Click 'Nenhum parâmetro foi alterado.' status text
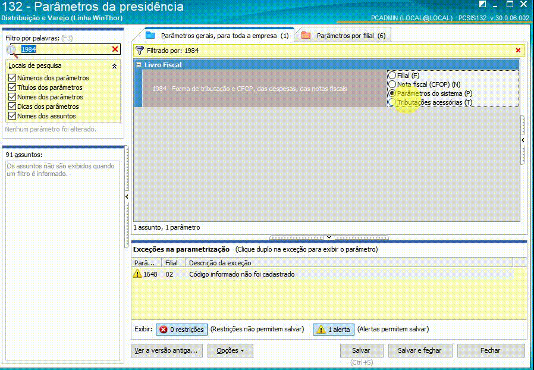This screenshot has width=534, height=370. [x=51, y=129]
